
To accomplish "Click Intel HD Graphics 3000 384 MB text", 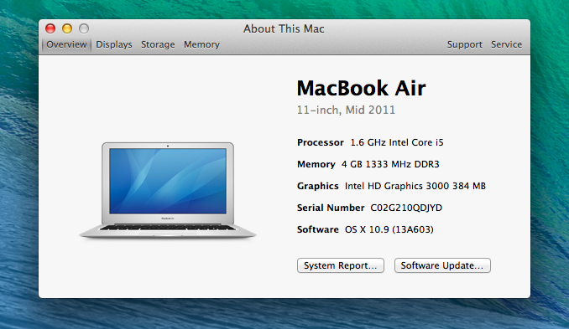I will click(415, 186).
